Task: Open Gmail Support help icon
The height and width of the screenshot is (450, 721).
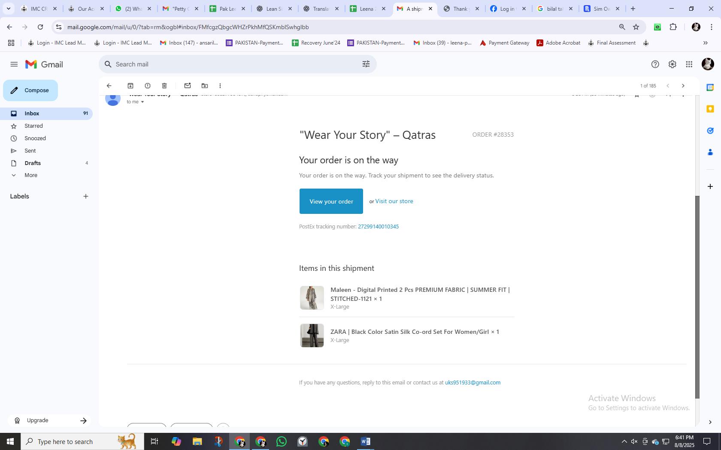Action: 655,64
